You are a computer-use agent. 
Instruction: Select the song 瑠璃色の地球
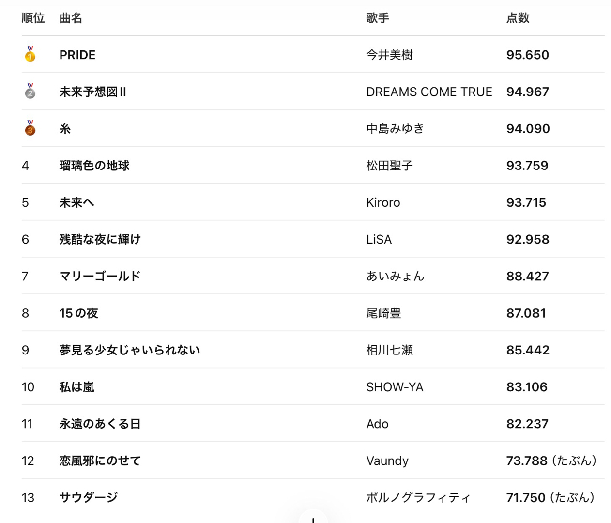pyautogui.click(x=94, y=166)
